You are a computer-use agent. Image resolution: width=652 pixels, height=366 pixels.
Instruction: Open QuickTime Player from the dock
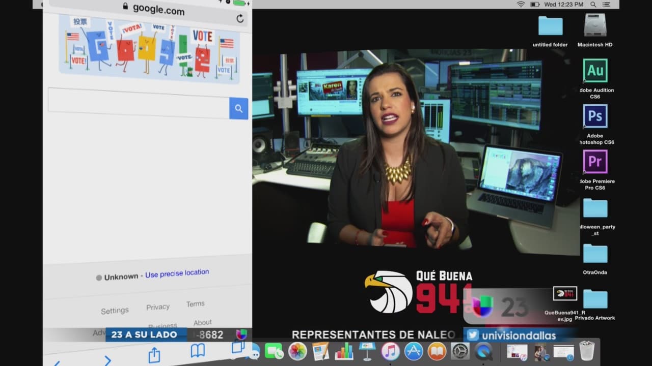[x=483, y=351]
